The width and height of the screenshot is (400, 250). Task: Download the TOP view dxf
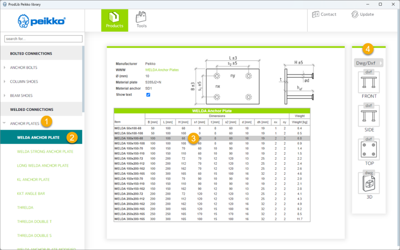tap(369, 150)
